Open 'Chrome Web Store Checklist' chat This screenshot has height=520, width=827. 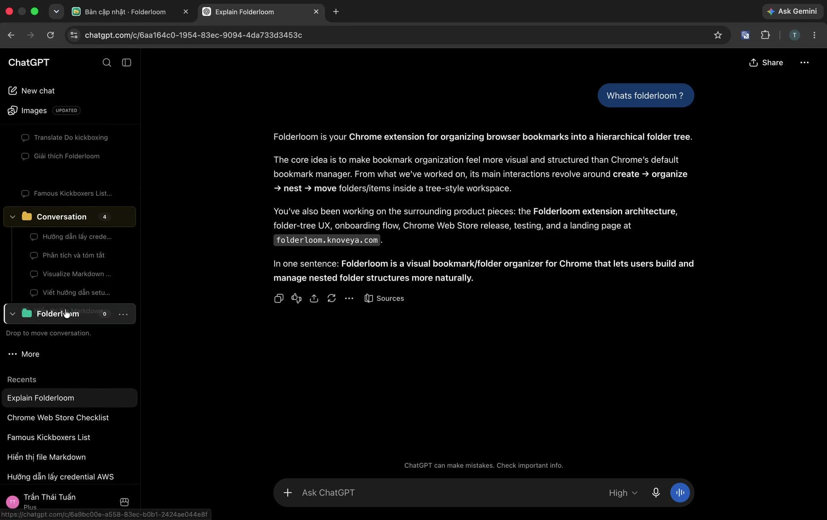[69, 418]
